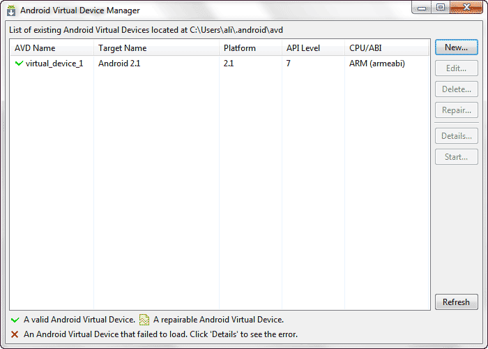Click the Repair... button
Image resolution: width=488 pixels, height=349 pixels.
[456, 110]
